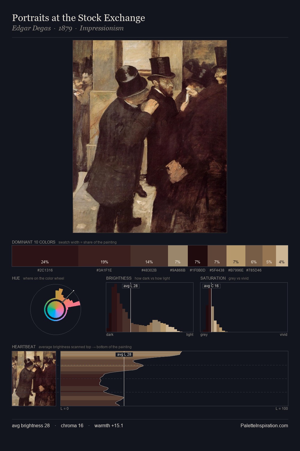Click the chroma 16 footer stat
The image size is (300, 451).
[x=72, y=425]
